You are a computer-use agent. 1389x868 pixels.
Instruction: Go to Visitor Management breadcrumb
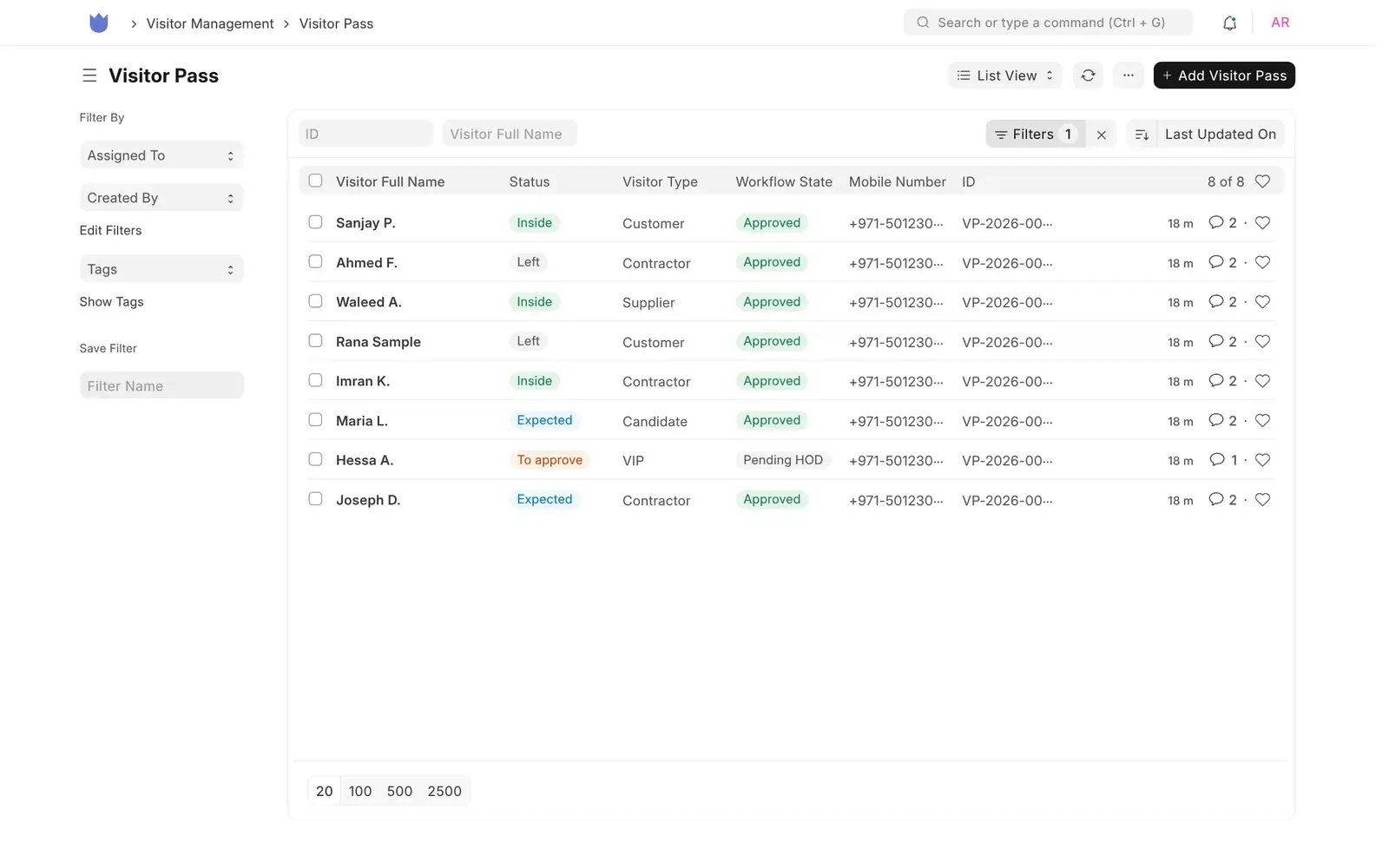(x=210, y=23)
